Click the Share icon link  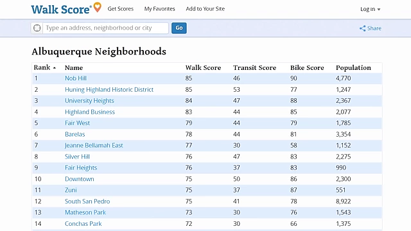coord(370,28)
